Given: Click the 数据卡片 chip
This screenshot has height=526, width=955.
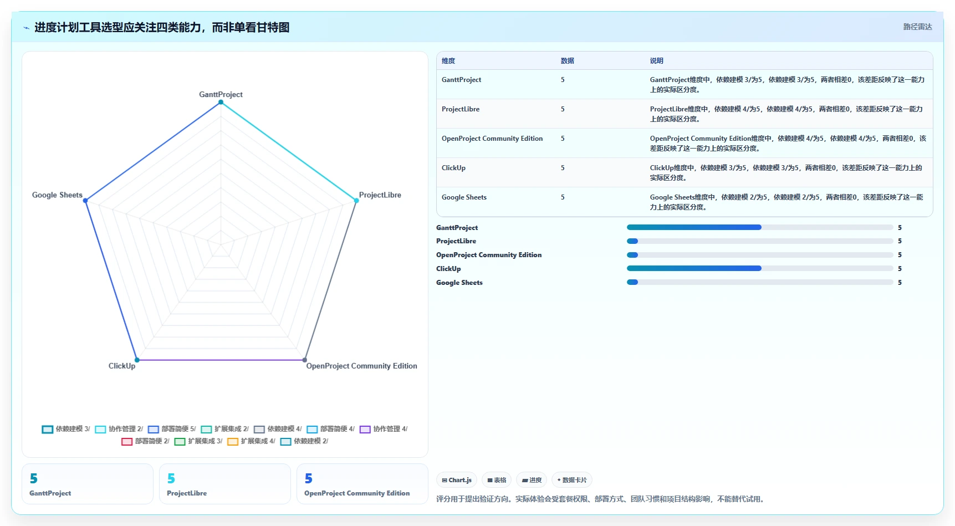Looking at the screenshot, I should tap(572, 480).
